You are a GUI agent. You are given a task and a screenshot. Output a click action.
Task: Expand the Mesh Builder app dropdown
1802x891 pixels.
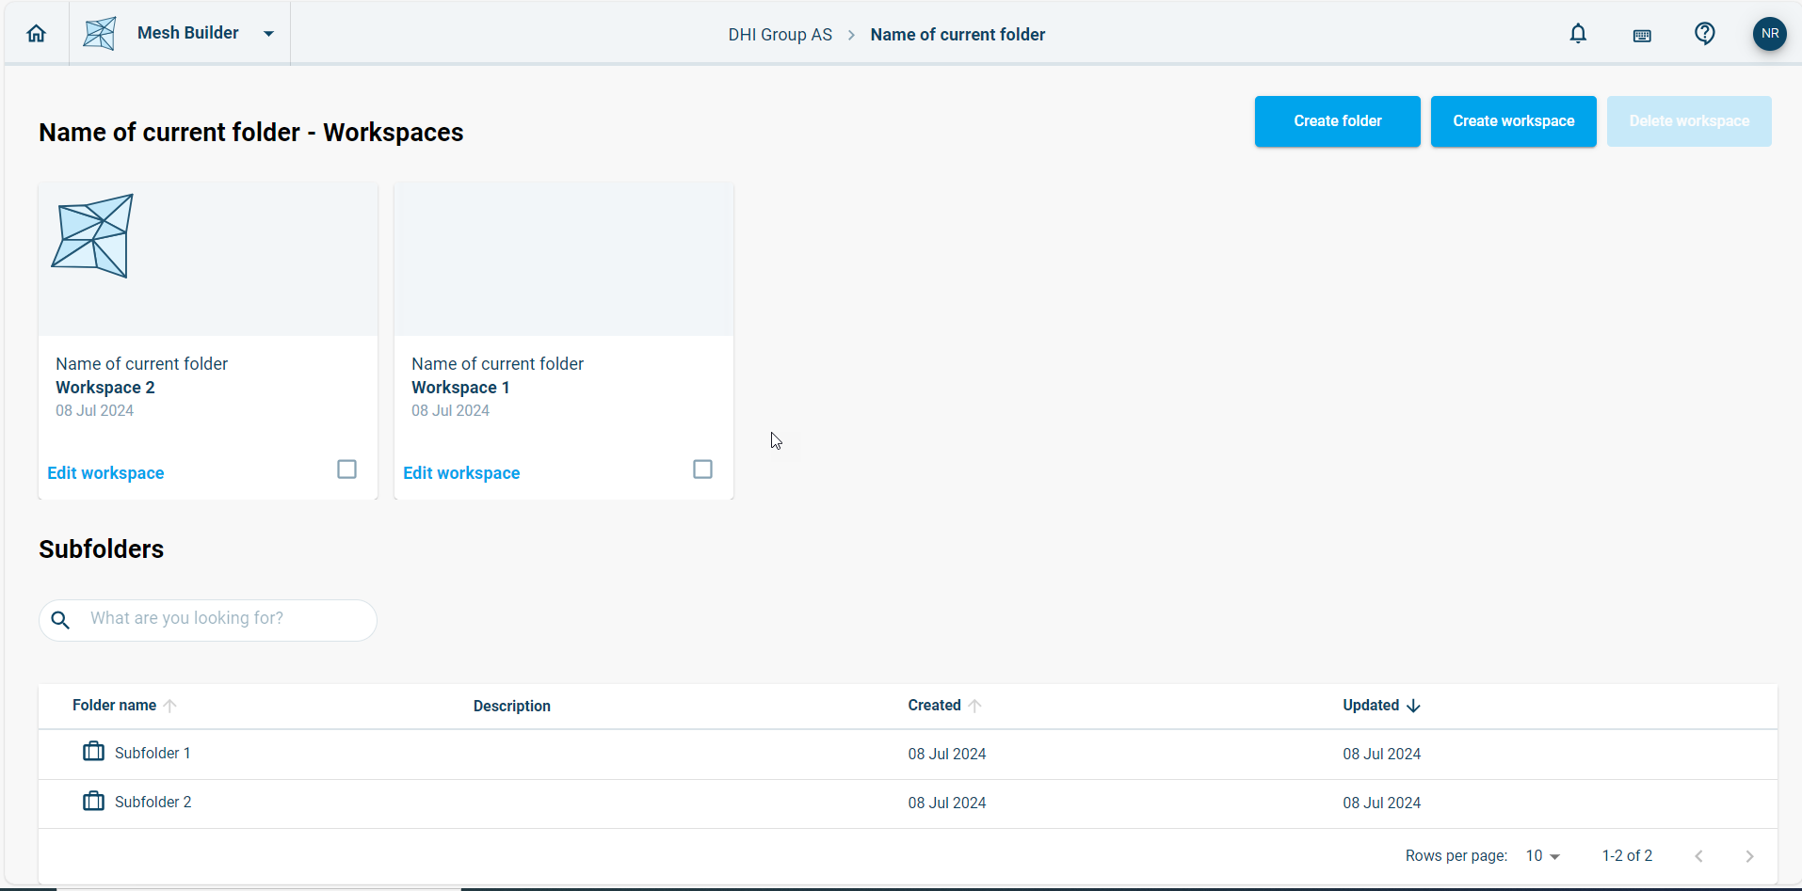268,34
